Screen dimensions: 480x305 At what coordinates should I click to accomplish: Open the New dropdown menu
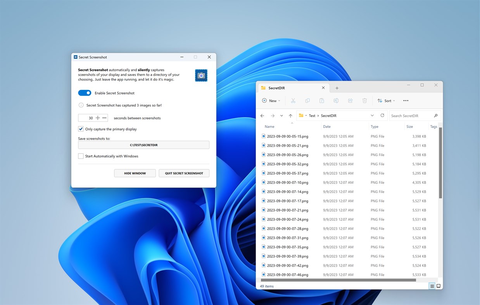click(271, 100)
